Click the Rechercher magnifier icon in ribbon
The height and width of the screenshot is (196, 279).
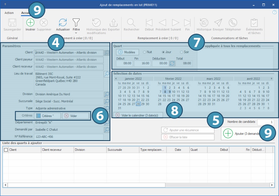[131, 23]
